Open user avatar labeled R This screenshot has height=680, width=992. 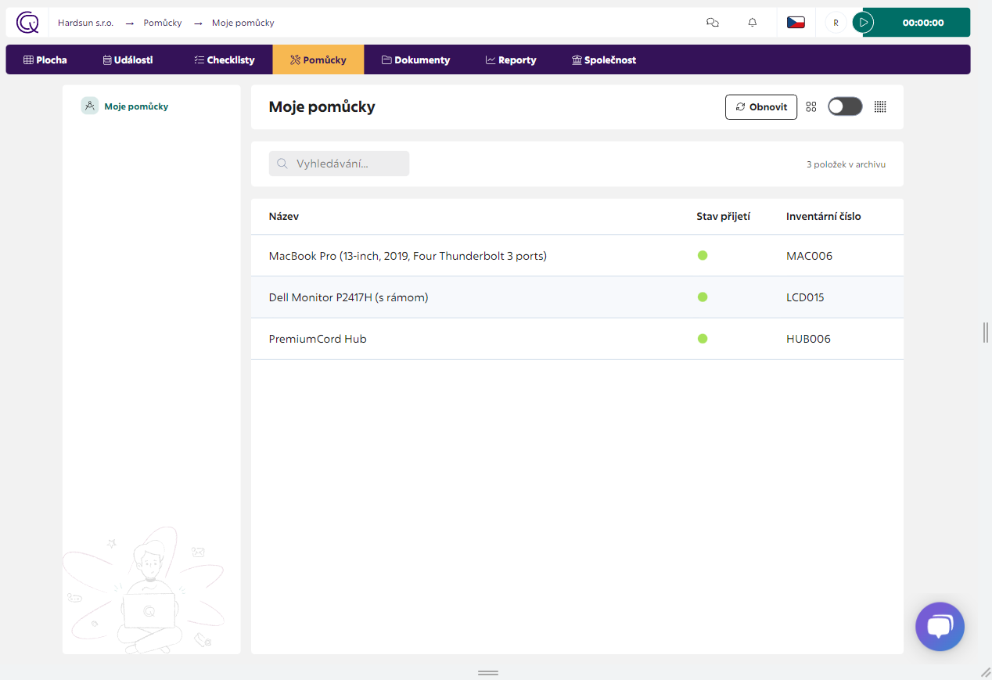coord(836,23)
